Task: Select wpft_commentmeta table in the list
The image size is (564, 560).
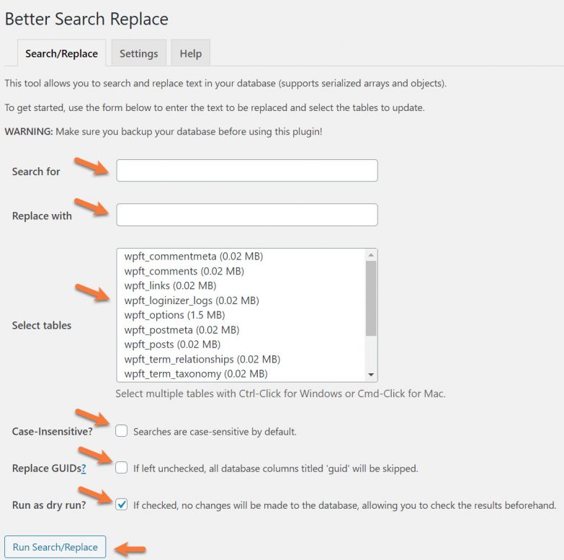Action: tap(193, 256)
